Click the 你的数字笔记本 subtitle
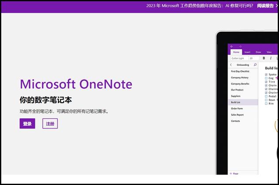 point(46,100)
